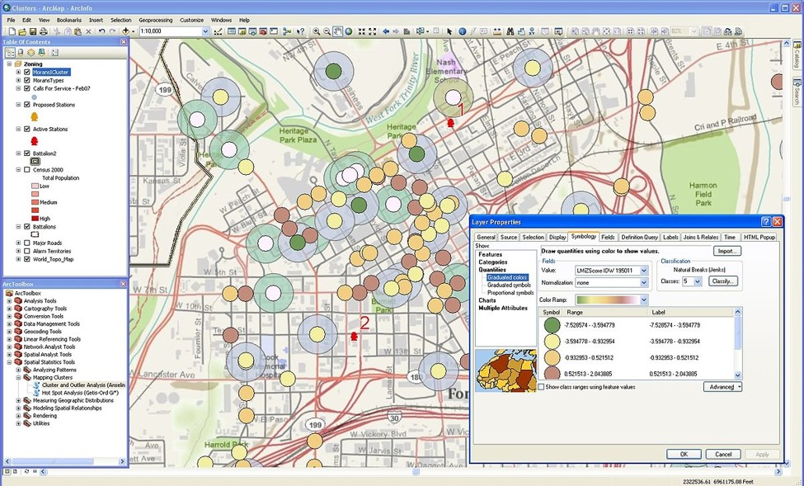Open the Editor toolbar icon
Screen dimensions: 804x486
click(x=218, y=31)
